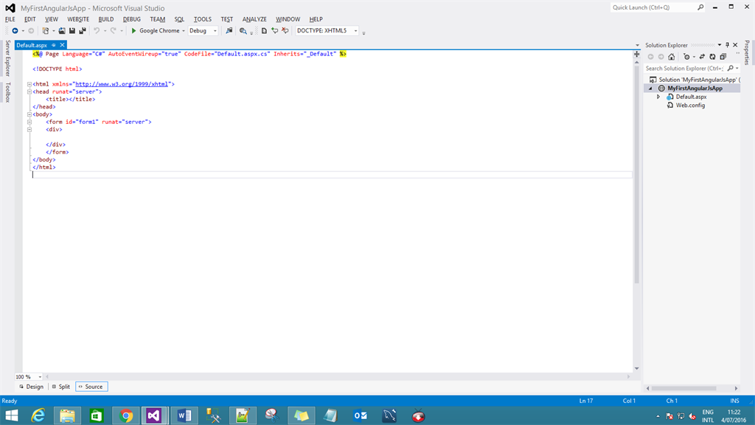The width and height of the screenshot is (755, 425).
Task: Open the FILE menu
Action: [10, 19]
